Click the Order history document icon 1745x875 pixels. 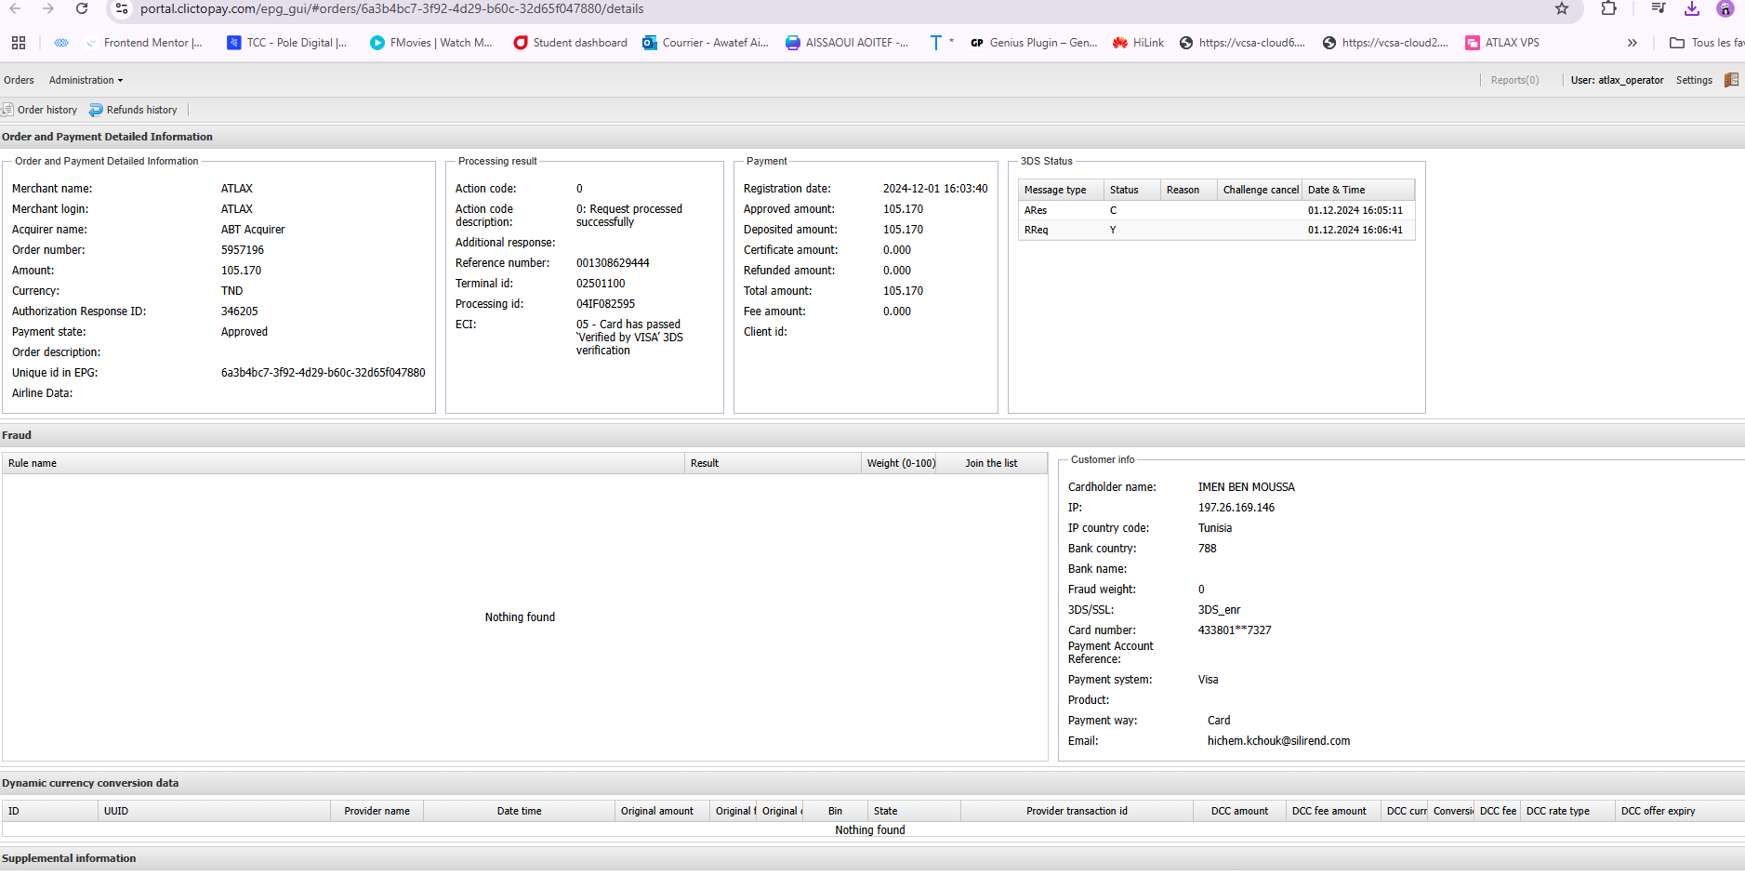tap(7, 110)
